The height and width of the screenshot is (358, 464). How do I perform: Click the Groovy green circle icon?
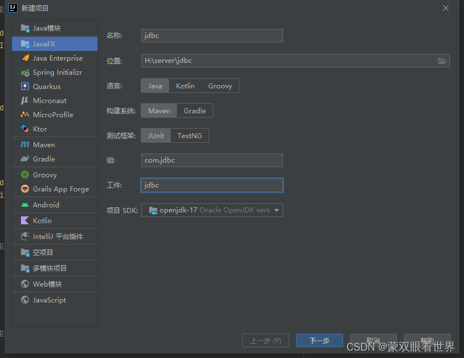coord(25,174)
